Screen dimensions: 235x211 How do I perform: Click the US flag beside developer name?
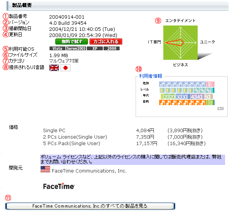(x=45, y=169)
